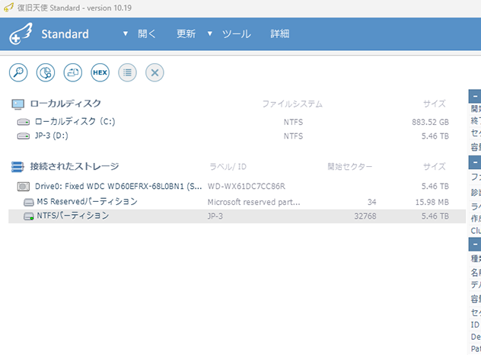
Task: Select NTFSパーティション row
Action: (237, 216)
